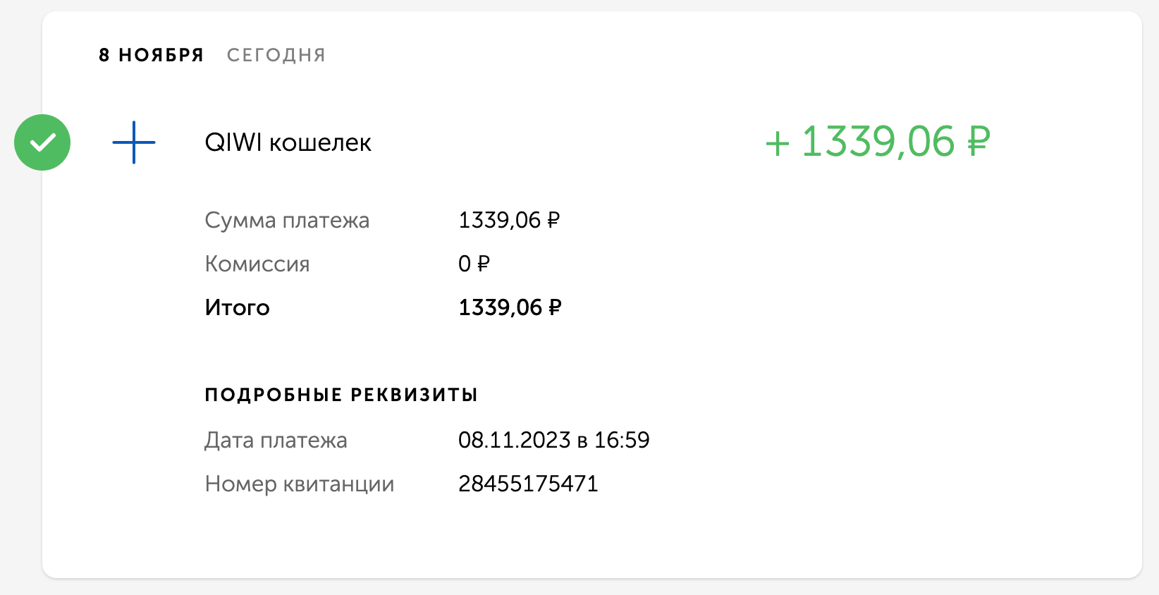This screenshot has height=595, width=1159.
Task: Click the green success checkmark icon
Action: pyautogui.click(x=42, y=142)
